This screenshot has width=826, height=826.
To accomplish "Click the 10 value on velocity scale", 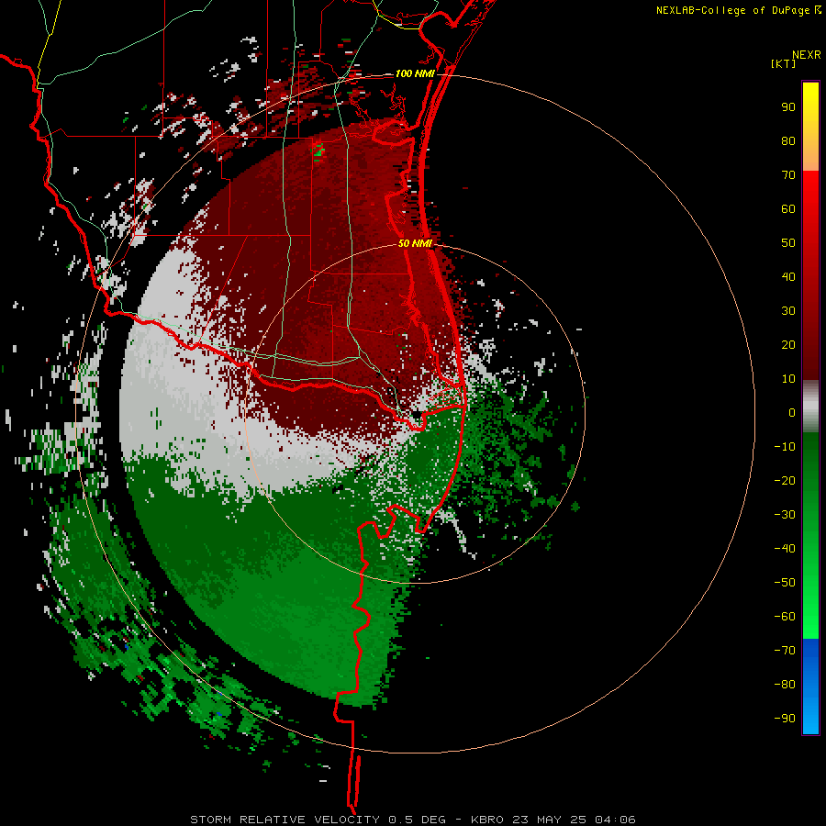I will [x=788, y=379].
